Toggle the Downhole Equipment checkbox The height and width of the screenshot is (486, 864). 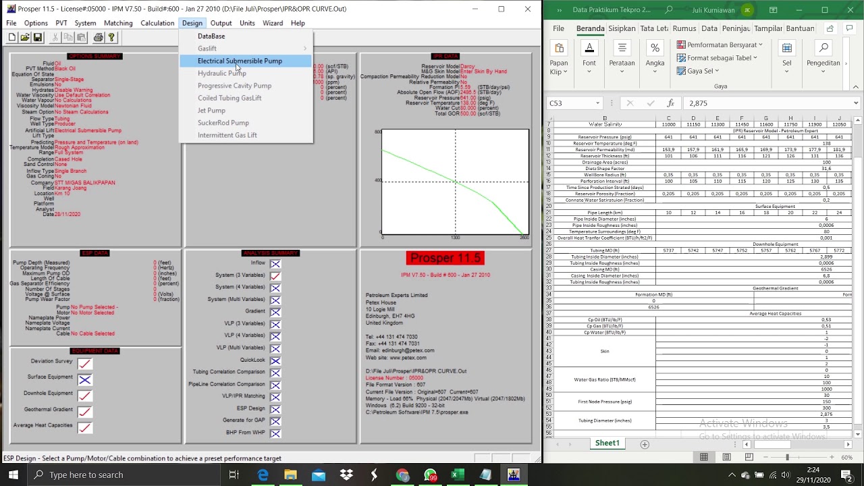pos(84,396)
